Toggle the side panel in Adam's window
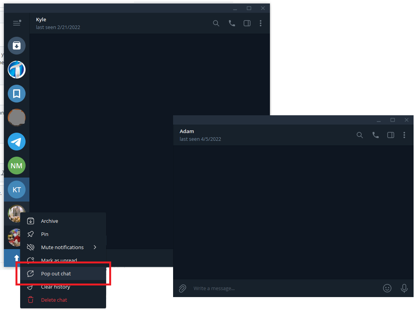 coord(390,135)
